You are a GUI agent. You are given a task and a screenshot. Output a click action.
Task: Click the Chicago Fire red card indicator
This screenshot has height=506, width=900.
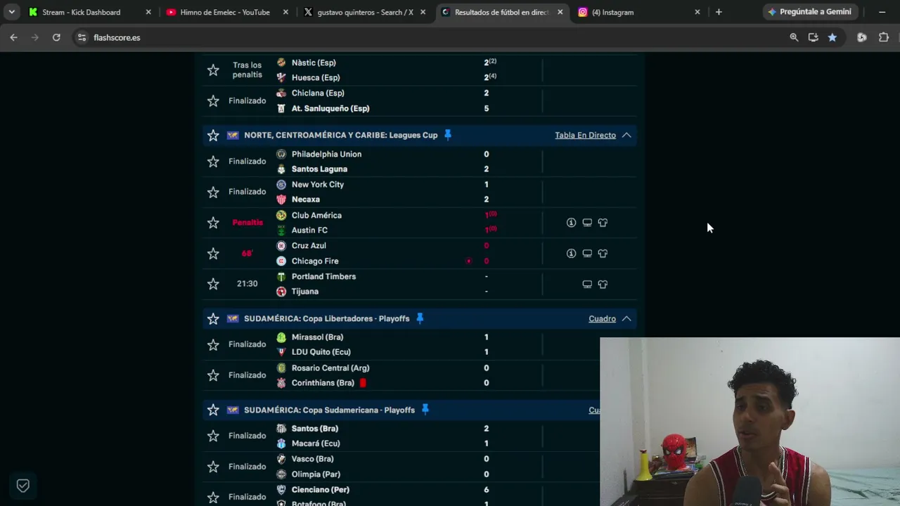tap(468, 261)
